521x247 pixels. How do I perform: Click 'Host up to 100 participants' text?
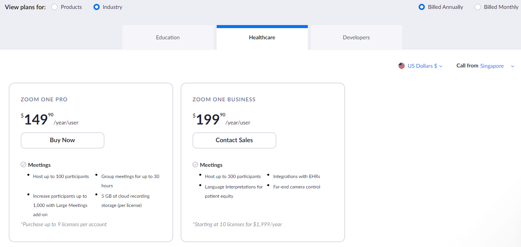61,176
